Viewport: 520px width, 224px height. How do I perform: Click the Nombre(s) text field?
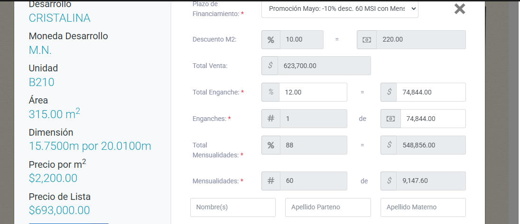[233, 207]
